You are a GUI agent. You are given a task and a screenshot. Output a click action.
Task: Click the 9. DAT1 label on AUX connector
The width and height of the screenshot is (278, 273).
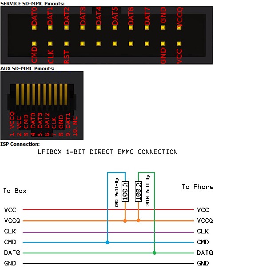coord(68,124)
